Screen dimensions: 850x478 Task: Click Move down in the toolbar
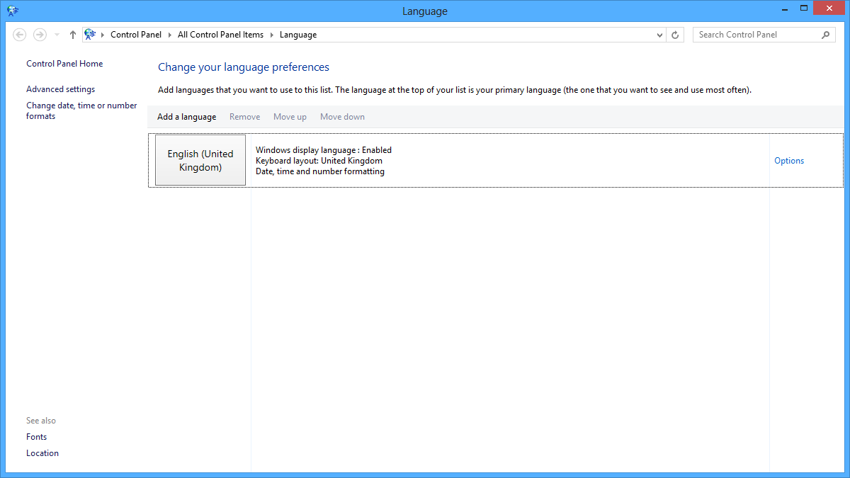342,116
